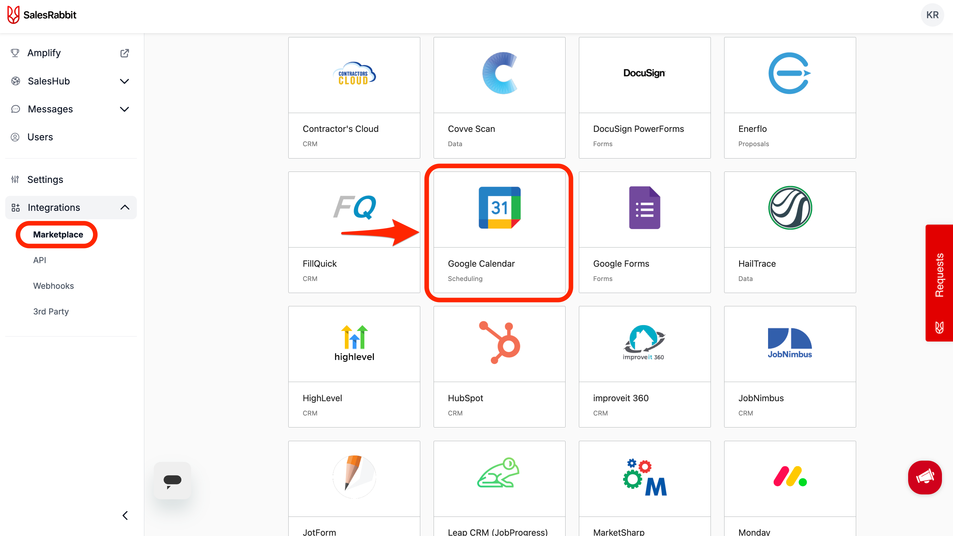Viewport: 953px width, 536px height.
Task: Open Settings from the sidebar
Action: pos(45,180)
